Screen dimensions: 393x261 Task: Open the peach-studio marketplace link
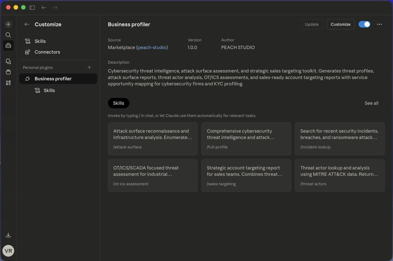coord(152,47)
